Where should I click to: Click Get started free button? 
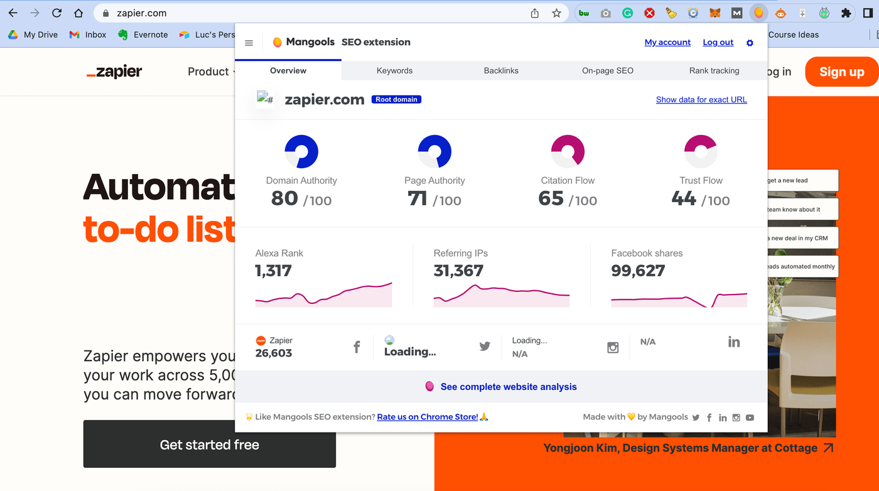click(210, 445)
